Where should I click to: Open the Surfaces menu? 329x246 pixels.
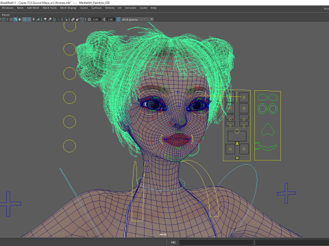pyautogui.click(x=97, y=8)
